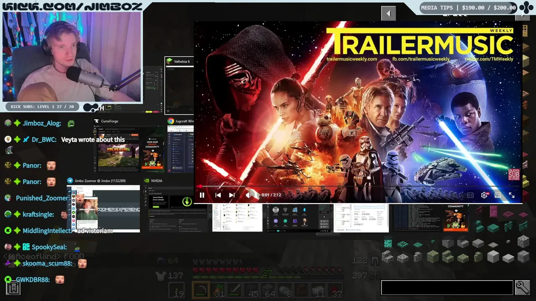
Task: Select the stone bricks block item
Action: [x=523, y=257]
